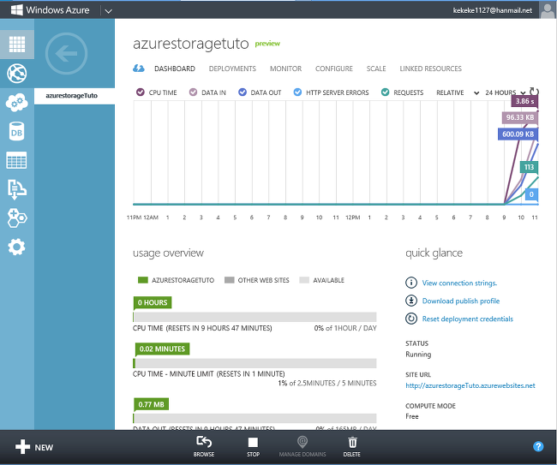This screenshot has height=465, width=557.
Task: Go back with the circular arrow
Action: (67, 54)
